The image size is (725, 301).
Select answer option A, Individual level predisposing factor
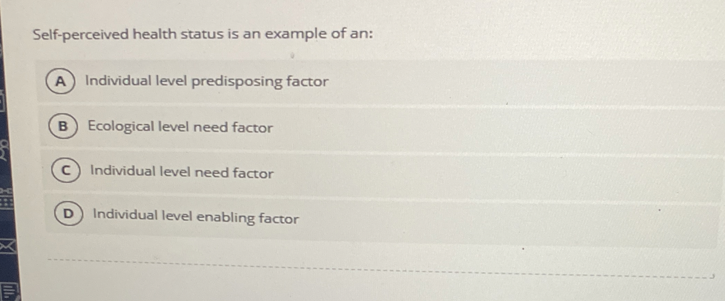[x=207, y=82]
